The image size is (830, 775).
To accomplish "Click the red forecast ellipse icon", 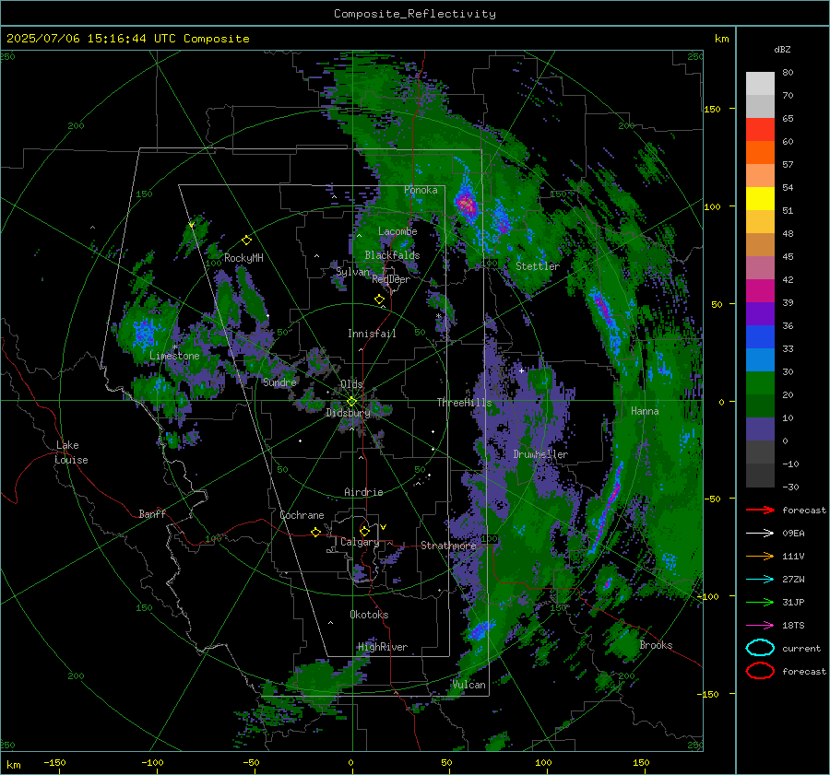I will click(x=760, y=671).
